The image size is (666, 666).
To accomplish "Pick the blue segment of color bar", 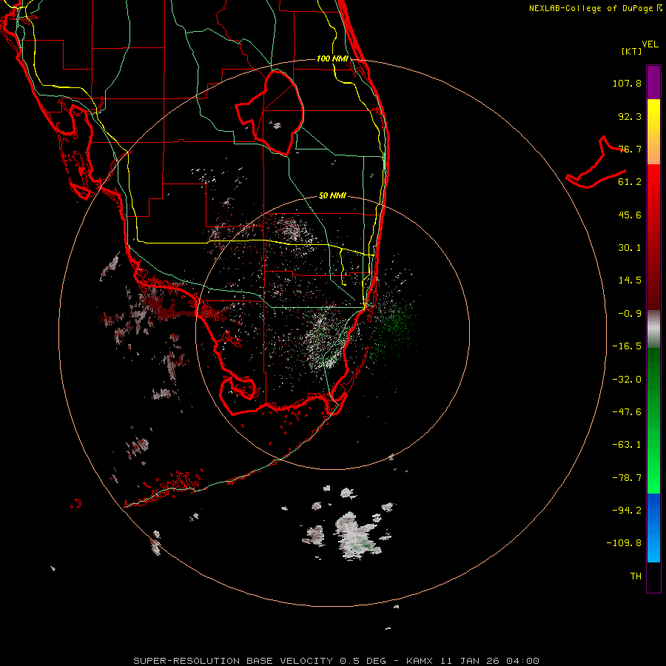I will [653, 528].
